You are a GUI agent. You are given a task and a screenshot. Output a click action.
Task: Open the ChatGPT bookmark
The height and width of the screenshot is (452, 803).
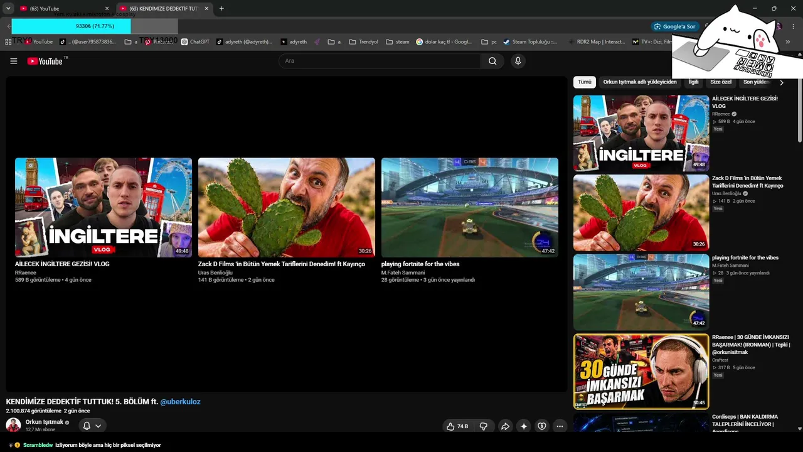[x=195, y=42]
